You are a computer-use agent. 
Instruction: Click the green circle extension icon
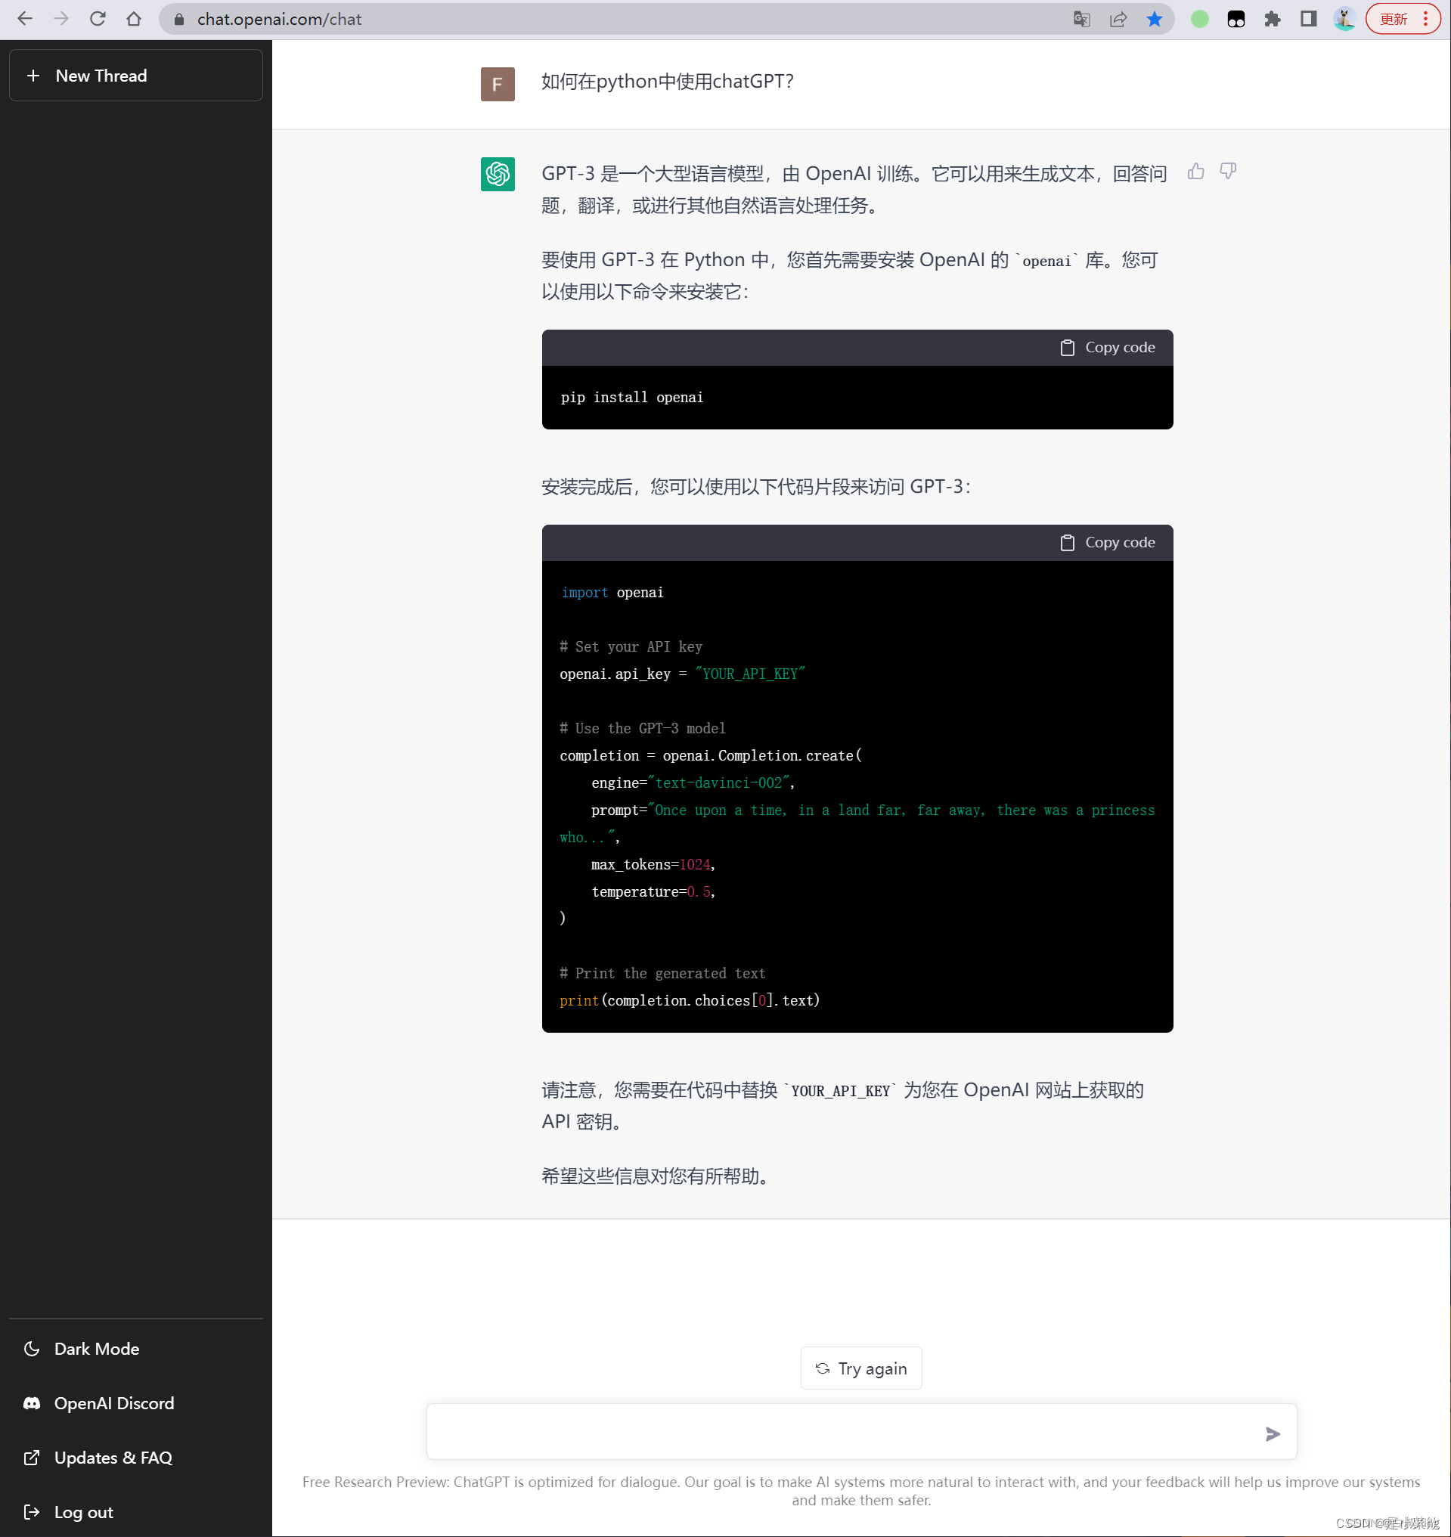1200,20
